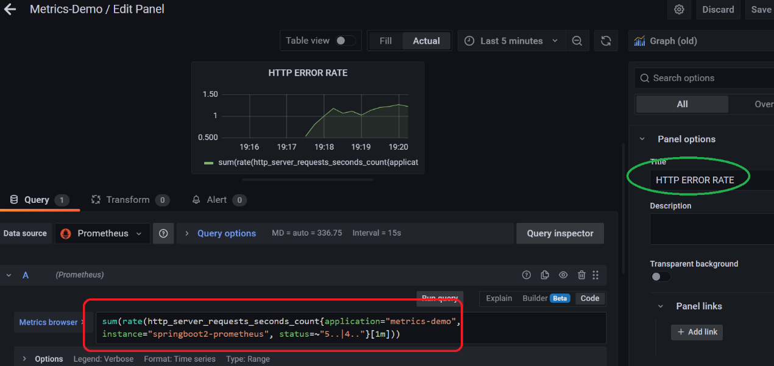This screenshot has height=366, width=774.
Task: Click the 1.50 y-axis label
Action: tap(210, 94)
